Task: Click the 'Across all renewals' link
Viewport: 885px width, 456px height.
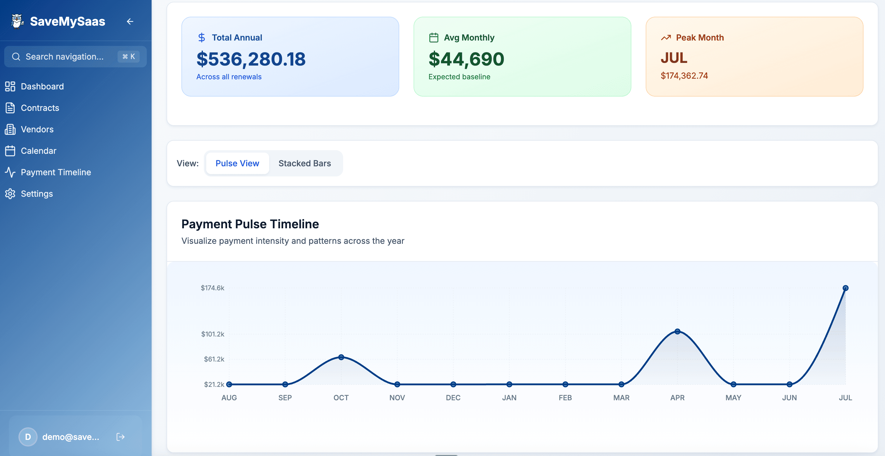Action: coord(229,77)
